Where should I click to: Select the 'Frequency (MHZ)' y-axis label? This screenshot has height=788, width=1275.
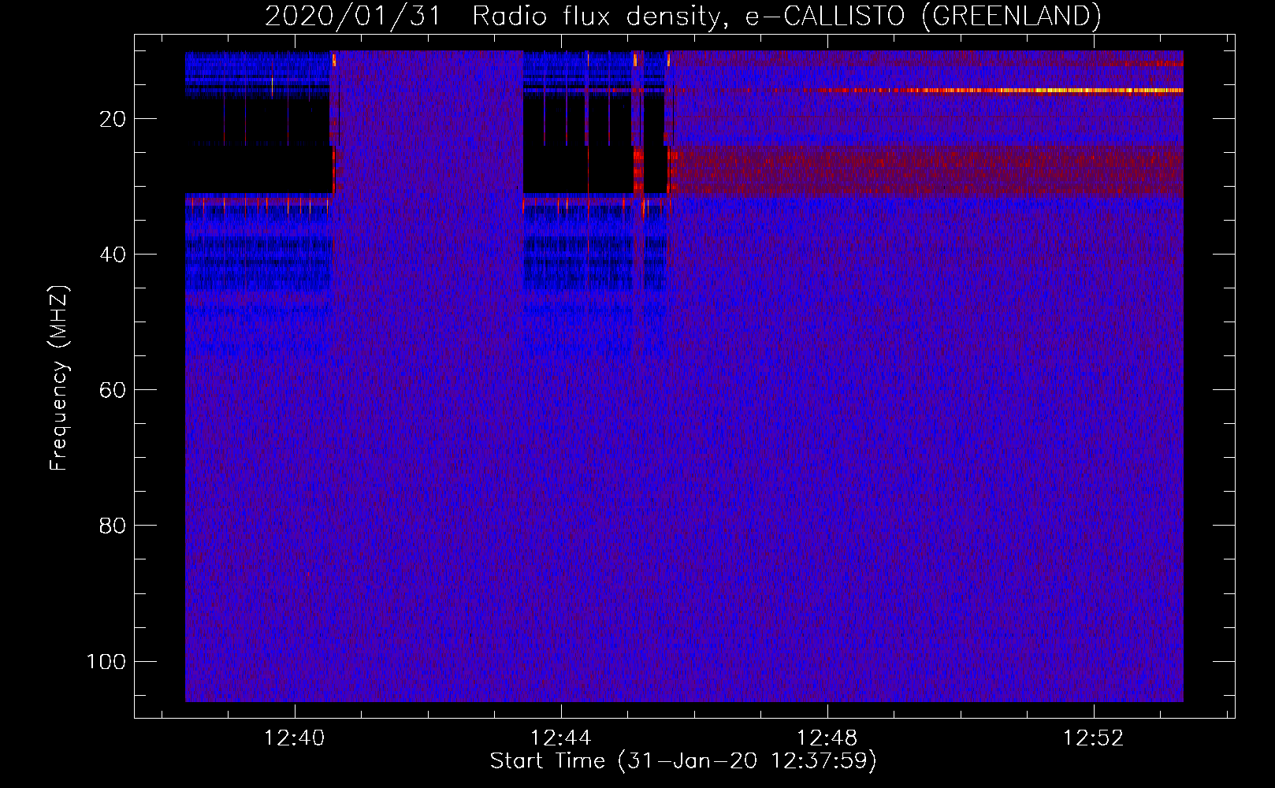point(59,377)
